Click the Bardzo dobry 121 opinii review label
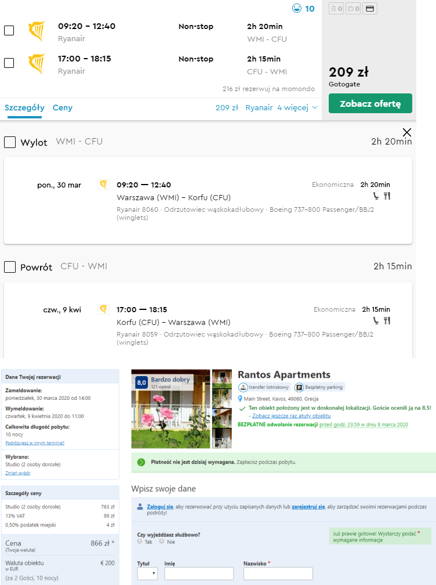 (x=170, y=382)
